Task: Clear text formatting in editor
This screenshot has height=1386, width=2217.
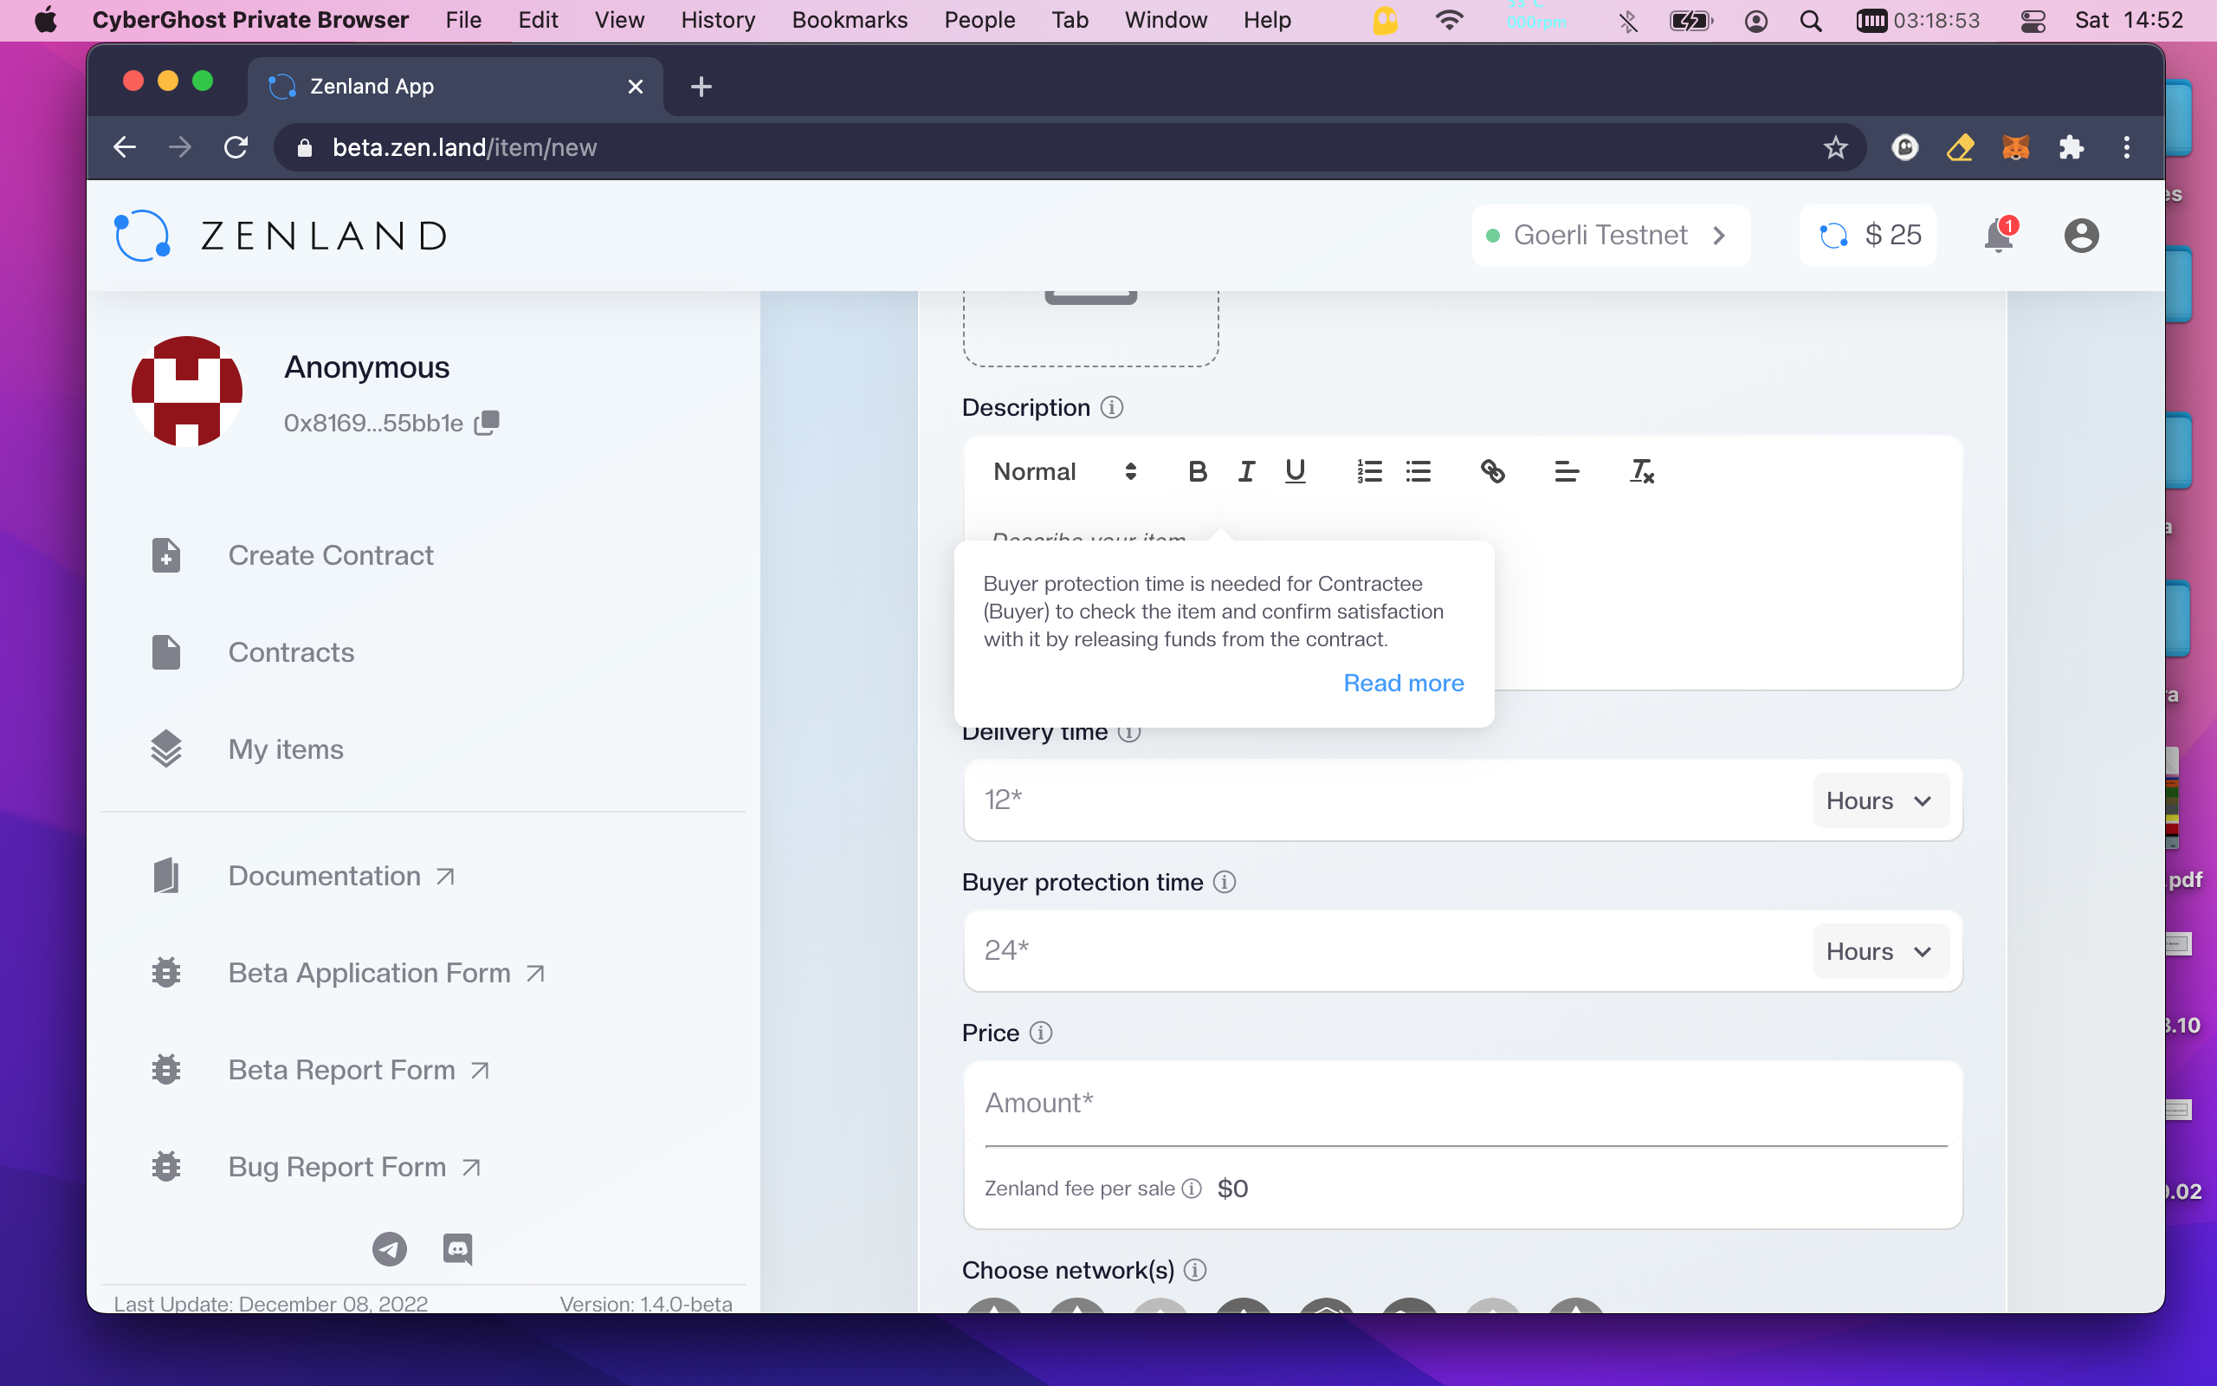Action: (1641, 471)
